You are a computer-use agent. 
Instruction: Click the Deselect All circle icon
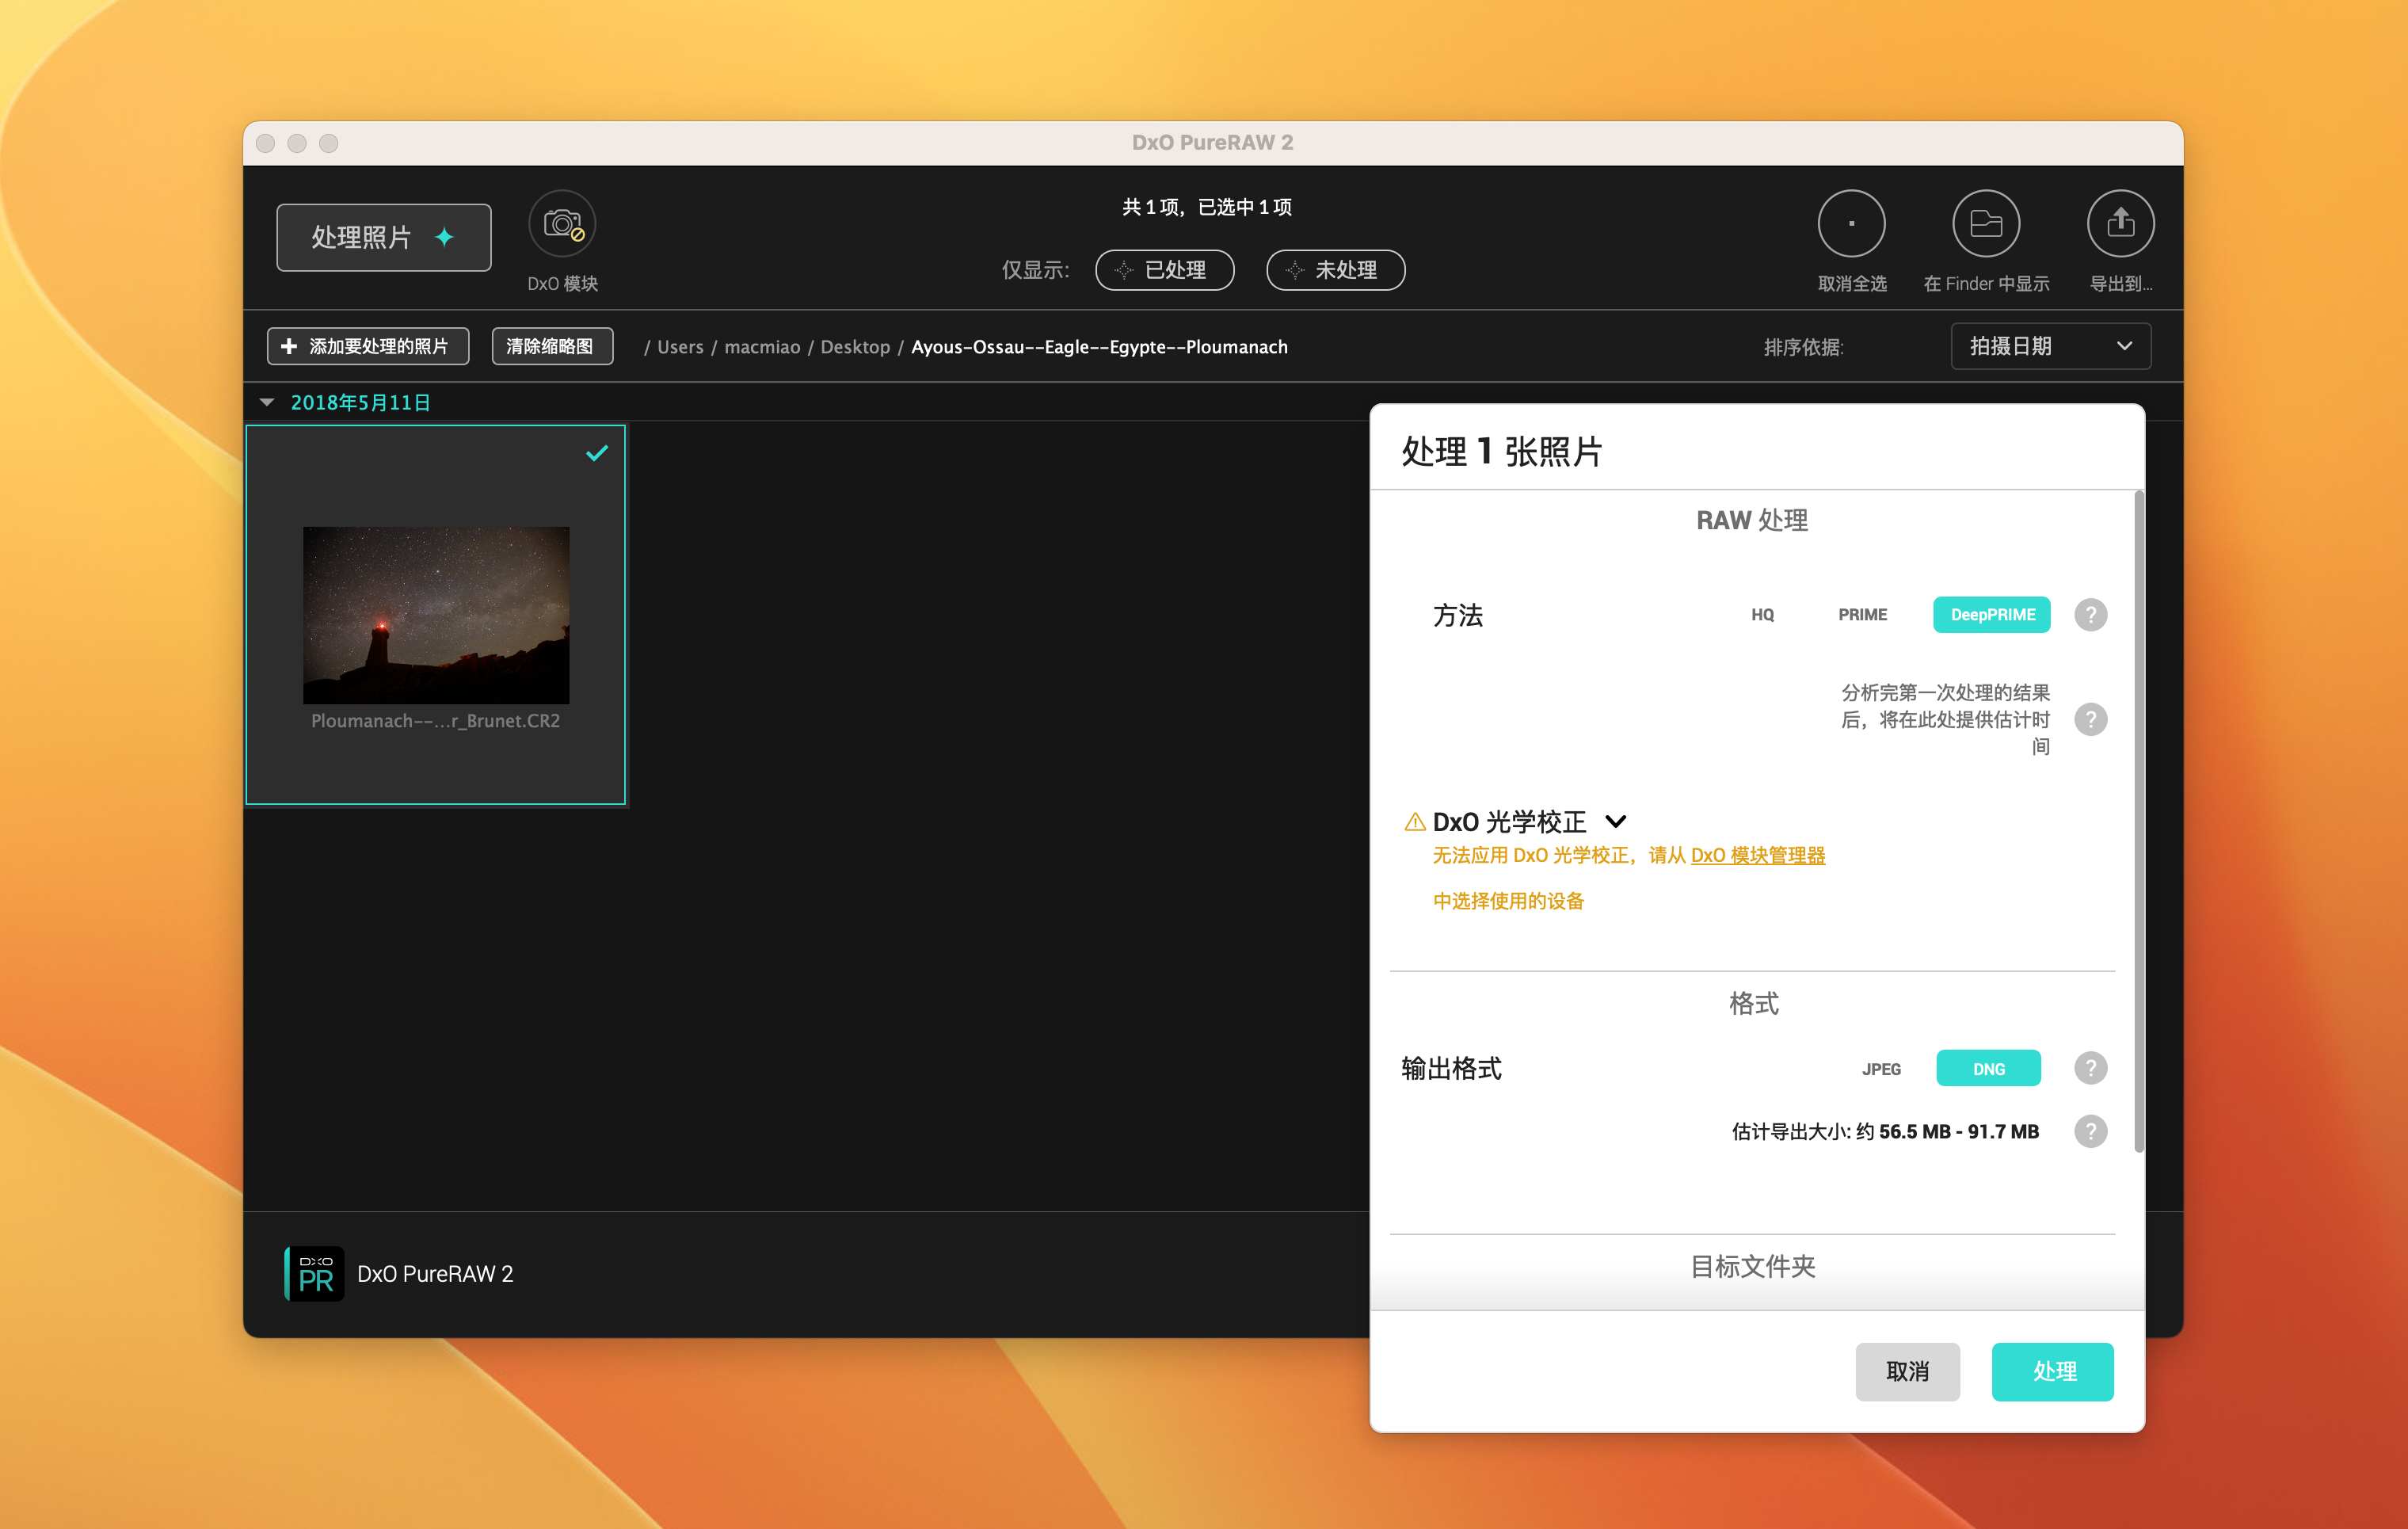coord(1851,224)
